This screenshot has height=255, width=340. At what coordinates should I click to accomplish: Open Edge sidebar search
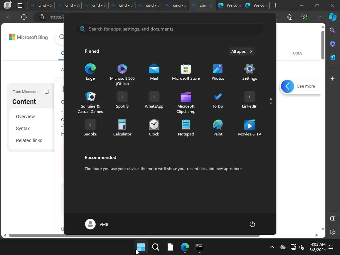(x=332, y=30)
